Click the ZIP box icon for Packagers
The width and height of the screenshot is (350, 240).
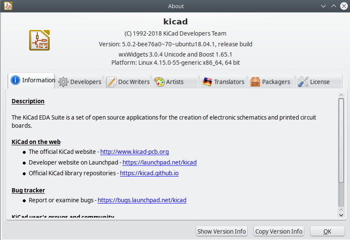pyautogui.click(x=255, y=82)
